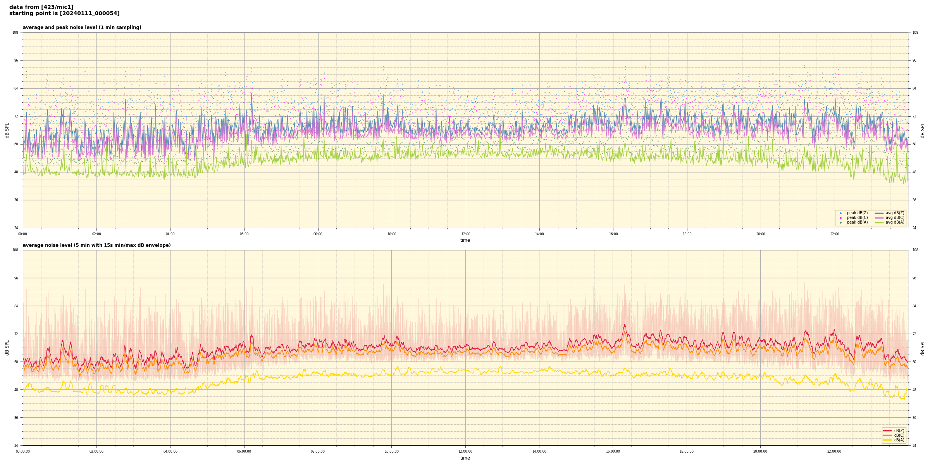
Task: Click the 'time' axis label under top chart
Action: tap(465, 240)
